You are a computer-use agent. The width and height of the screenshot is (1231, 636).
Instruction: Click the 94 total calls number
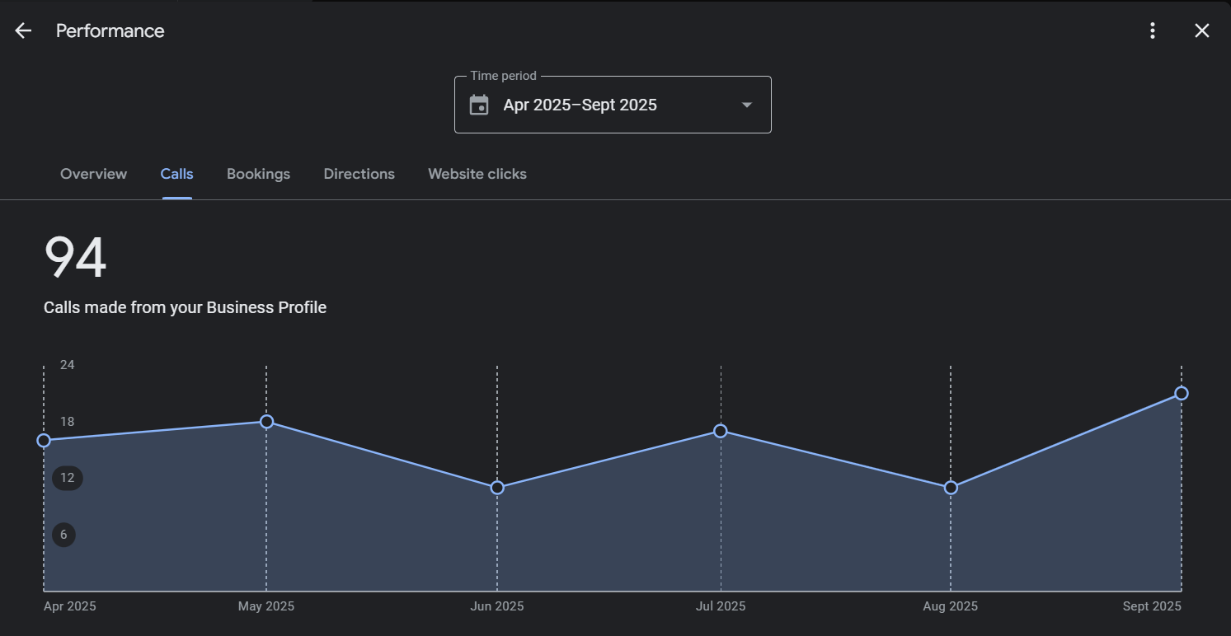click(75, 258)
